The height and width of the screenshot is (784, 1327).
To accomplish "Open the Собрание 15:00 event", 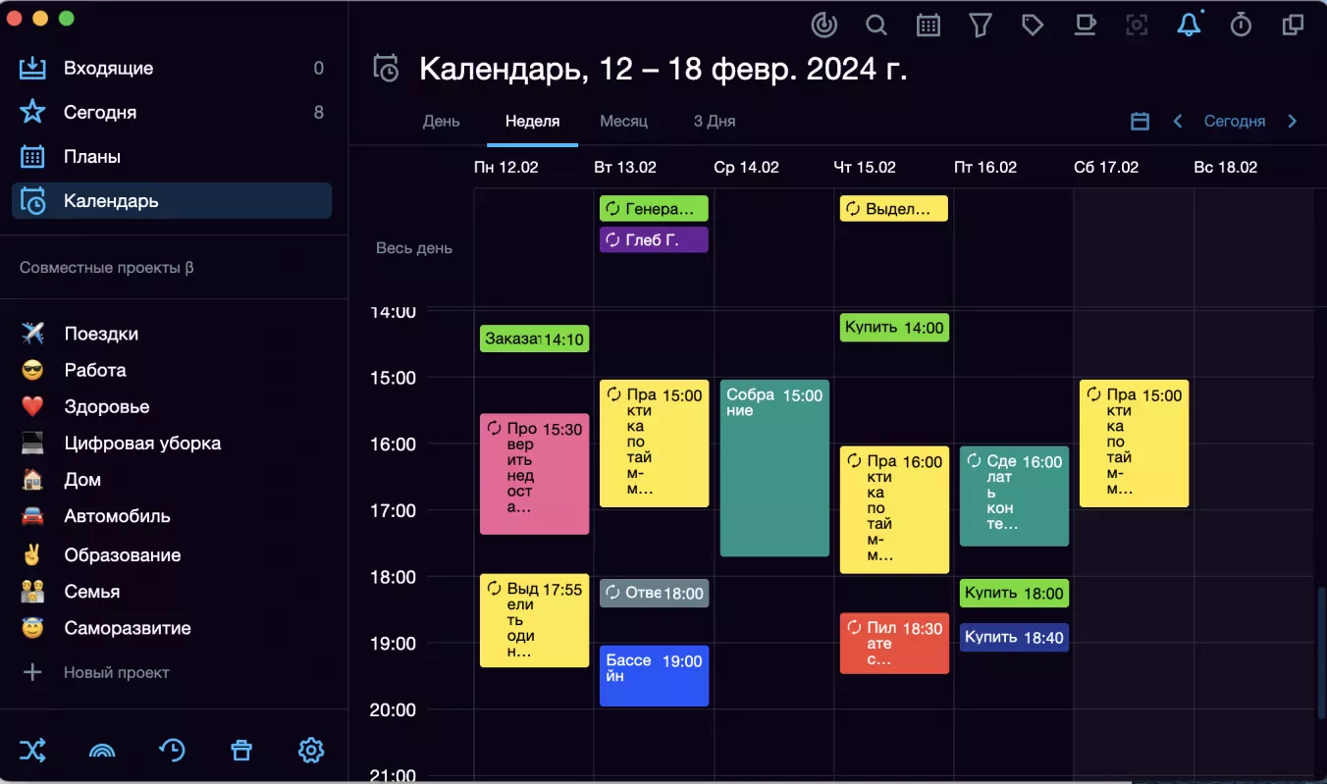I will [774, 468].
